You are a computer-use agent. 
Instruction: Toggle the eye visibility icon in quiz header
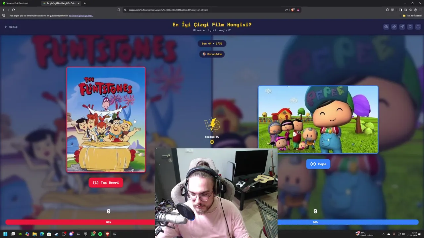pyautogui.click(x=386, y=27)
